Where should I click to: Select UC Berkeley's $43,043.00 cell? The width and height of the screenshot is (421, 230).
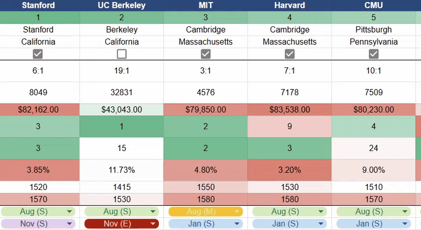tap(122, 109)
